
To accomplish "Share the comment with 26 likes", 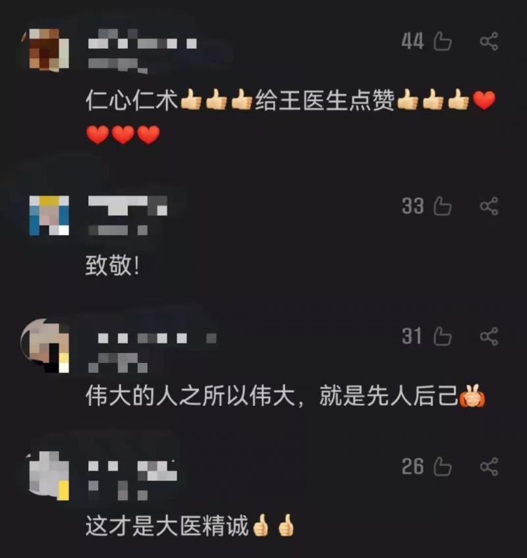I will click(x=489, y=466).
